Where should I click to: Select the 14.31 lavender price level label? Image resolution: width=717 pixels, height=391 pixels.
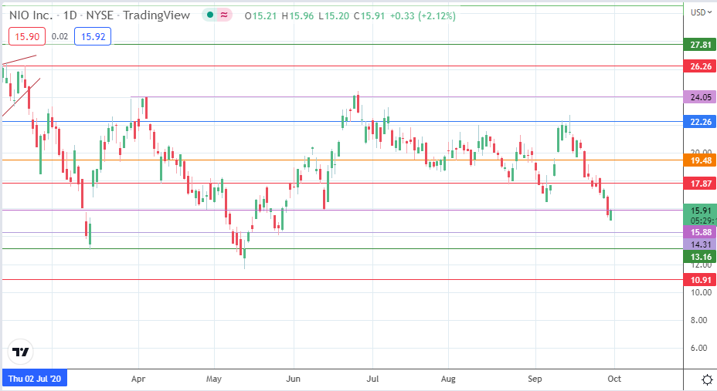[x=700, y=244]
